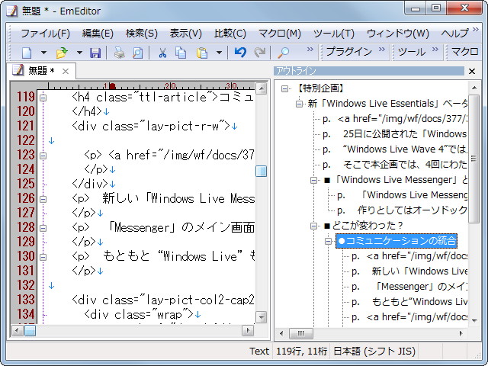Click the Paste clipboard icon
Viewport: 488px width, 366px height.
pos(202,53)
